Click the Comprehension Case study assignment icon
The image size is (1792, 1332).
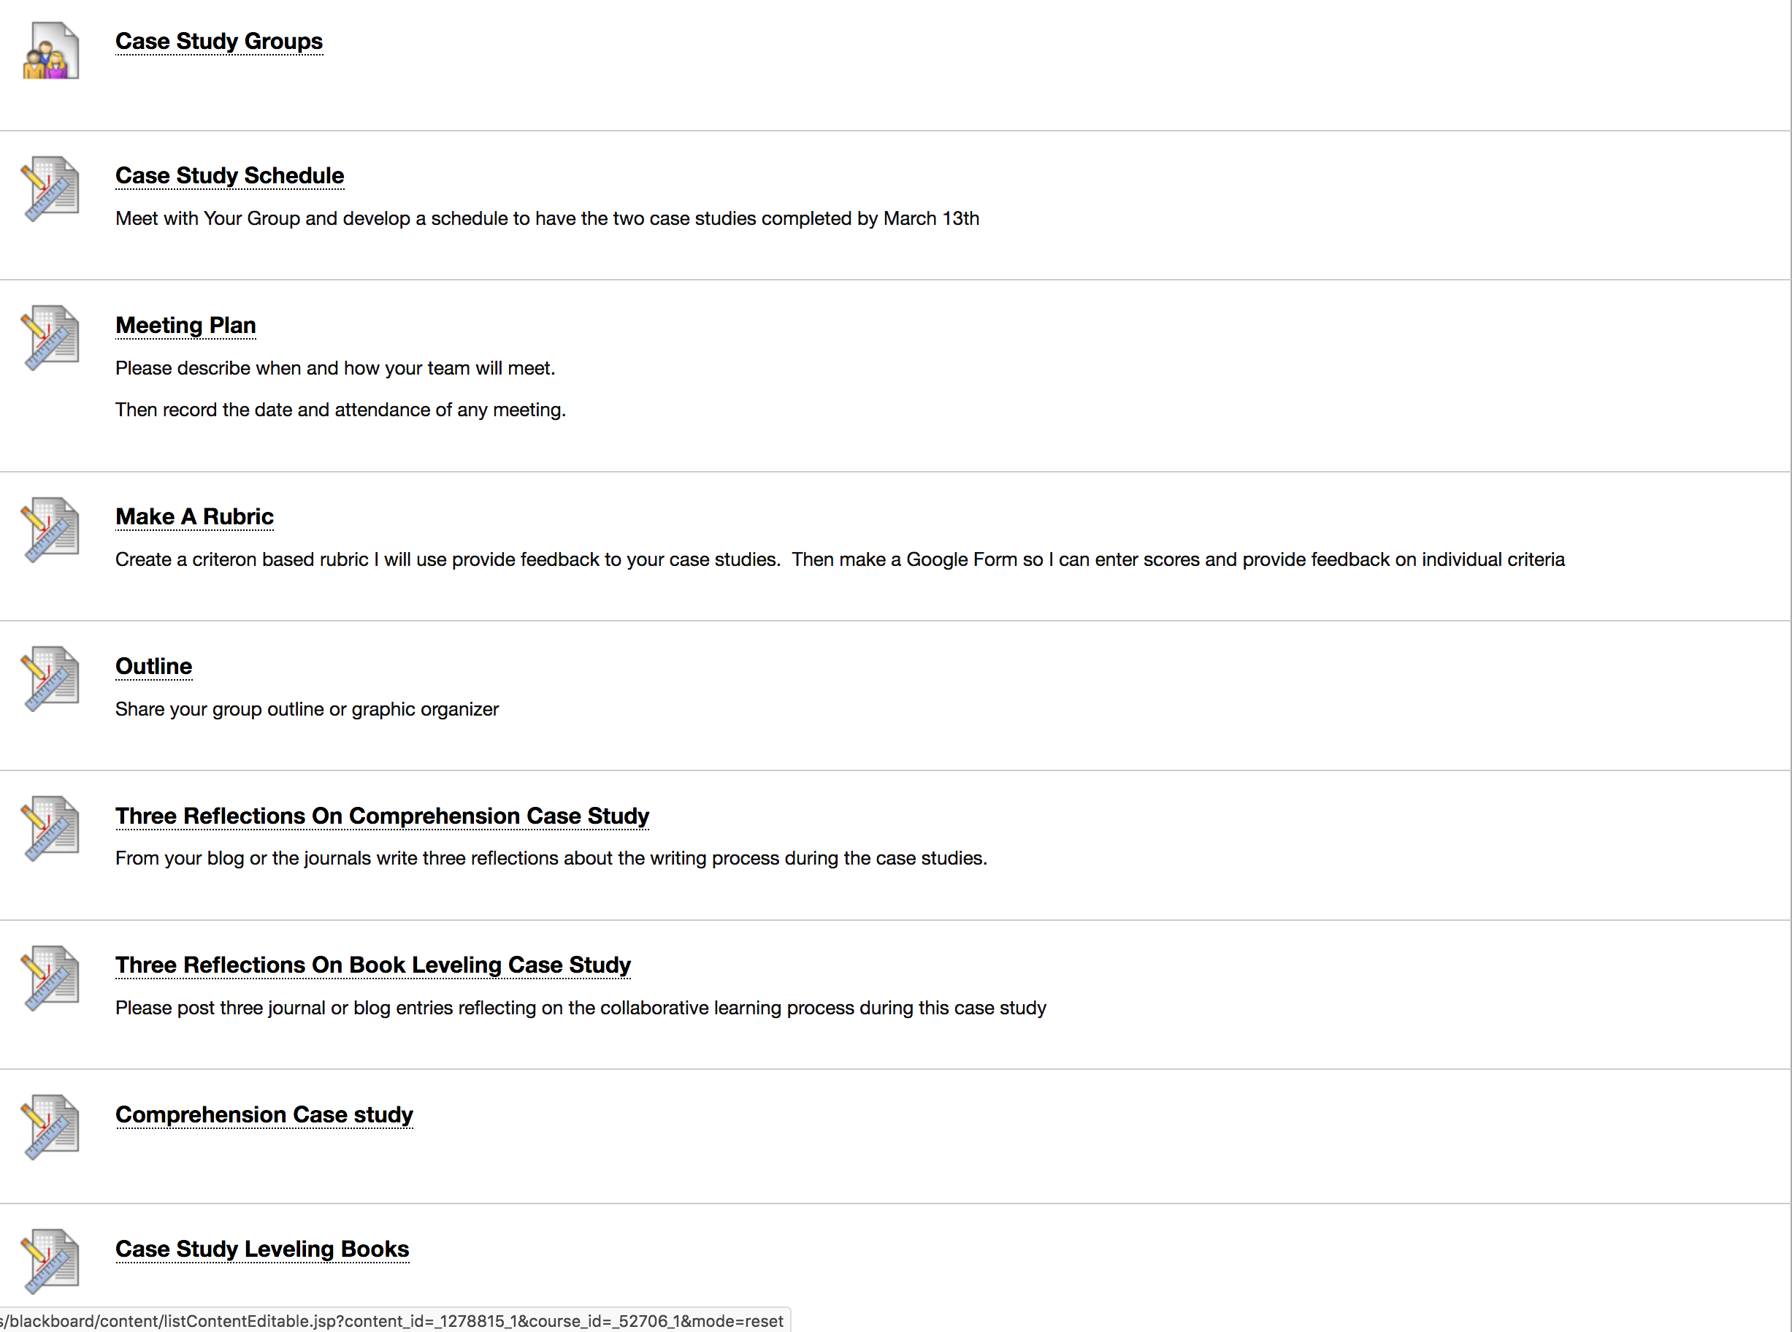50,1128
